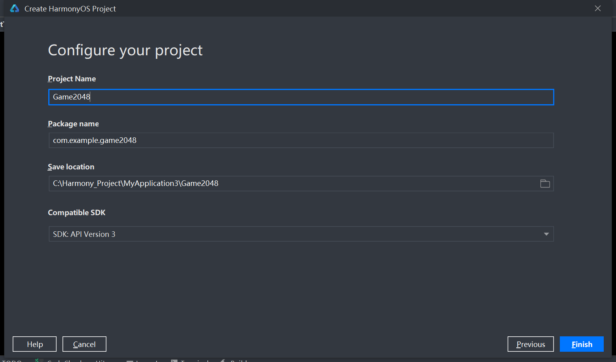This screenshot has height=362, width=616.
Task: Click the Project Name input field
Action: (301, 97)
